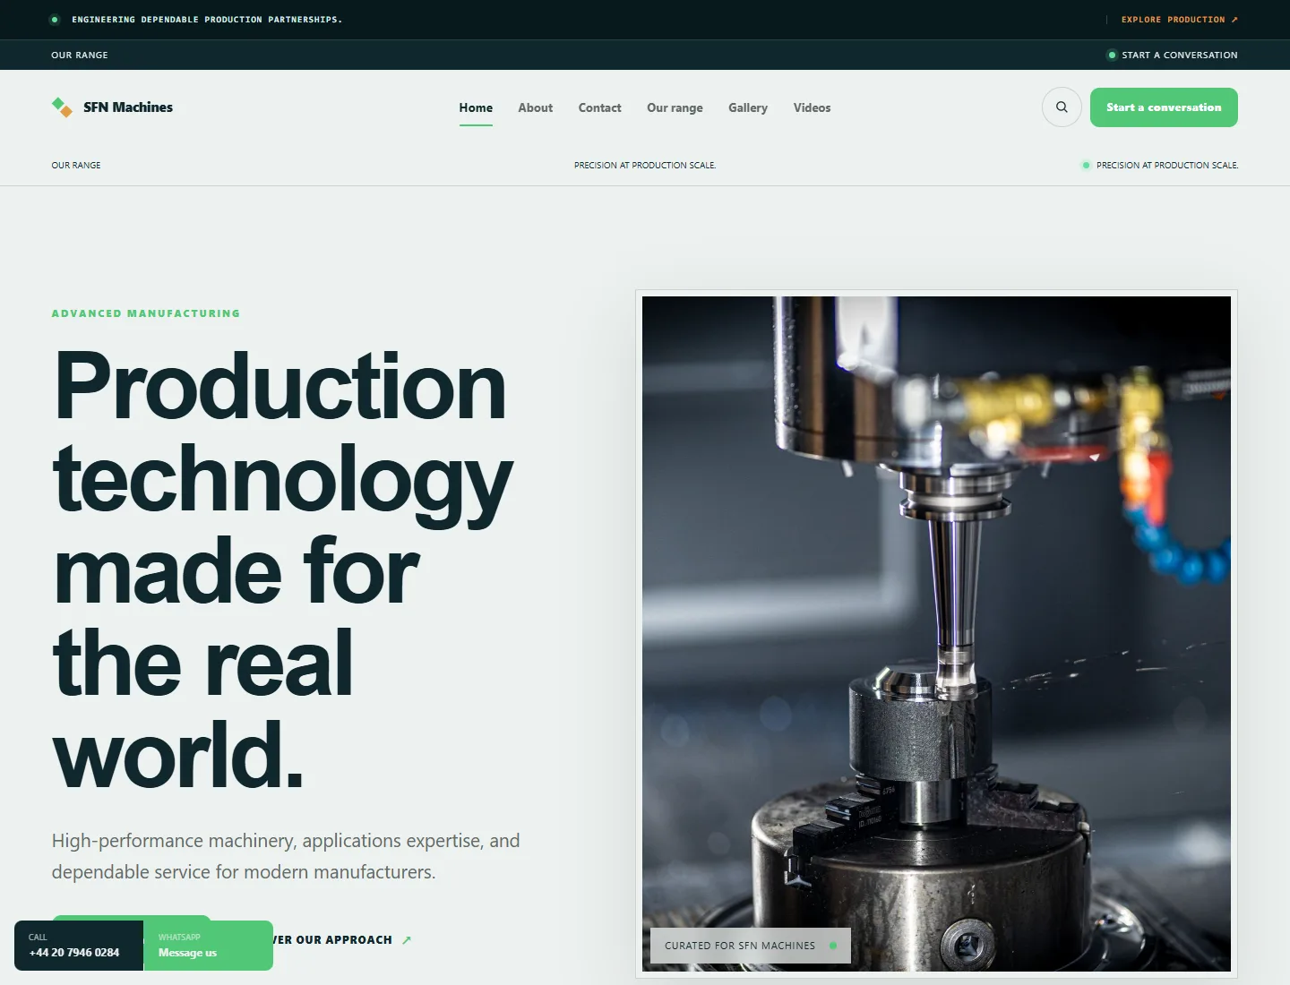This screenshot has width=1290, height=985.
Task: Click the SFN Machines brand name
Action: pos(128,107)
